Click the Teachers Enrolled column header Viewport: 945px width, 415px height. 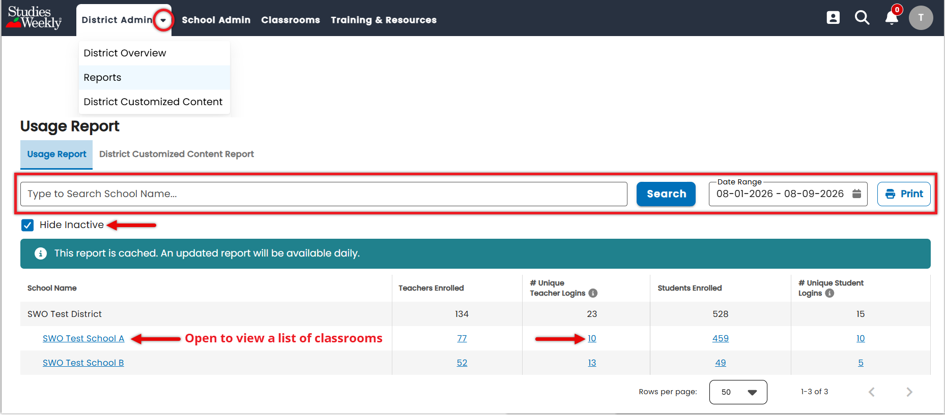click(x=431, y=289)
